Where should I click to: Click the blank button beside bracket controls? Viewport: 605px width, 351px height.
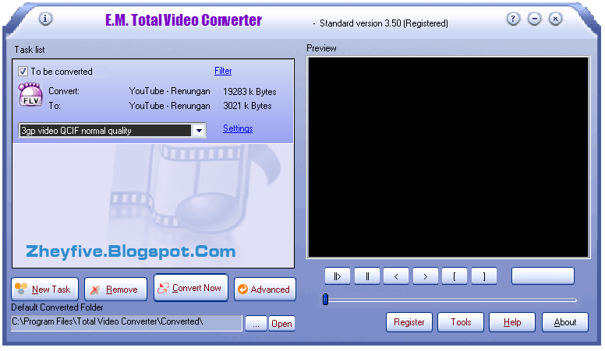(543, 276)
